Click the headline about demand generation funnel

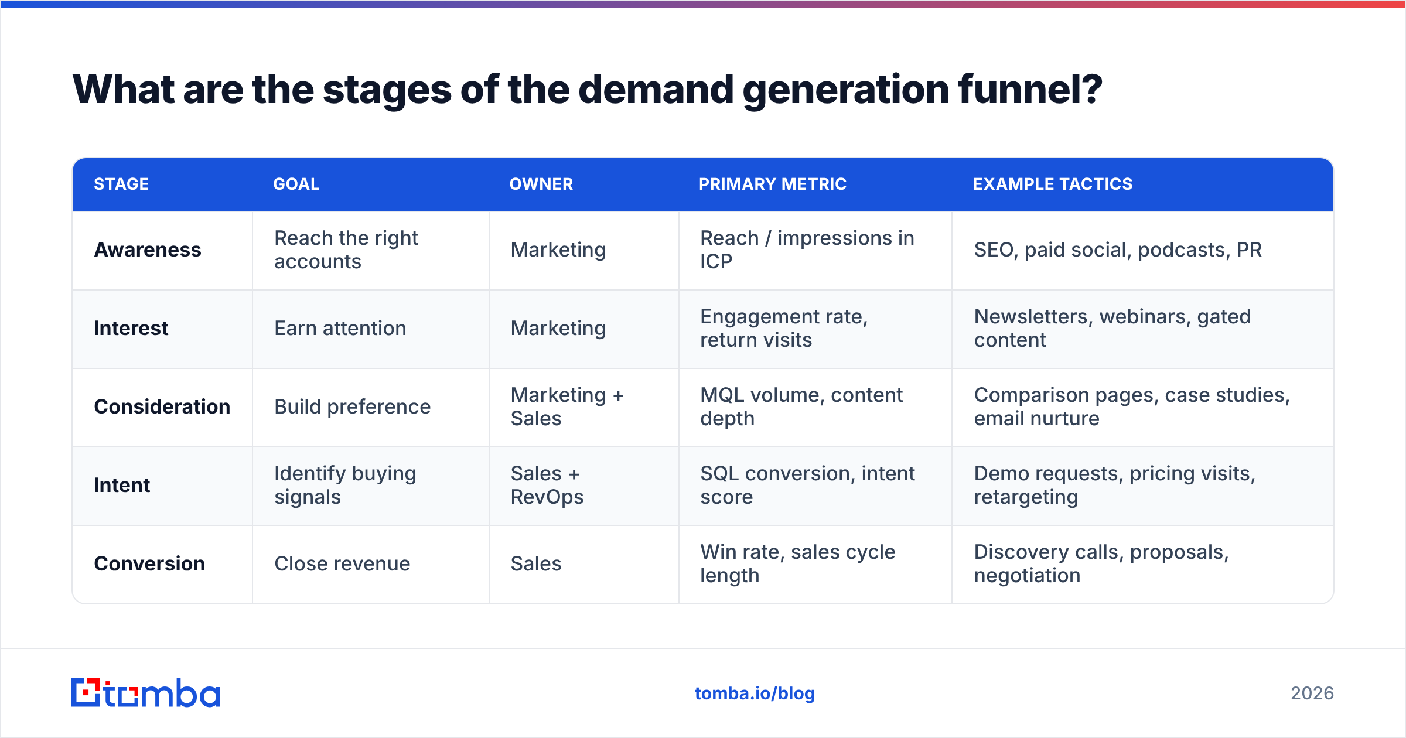click(588, 90)
